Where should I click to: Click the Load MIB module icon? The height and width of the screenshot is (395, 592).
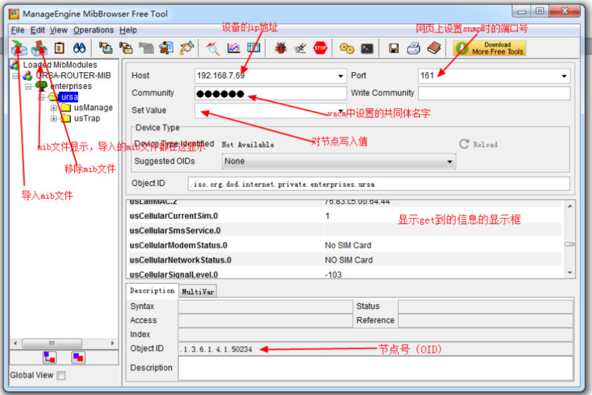click(19, 48)
